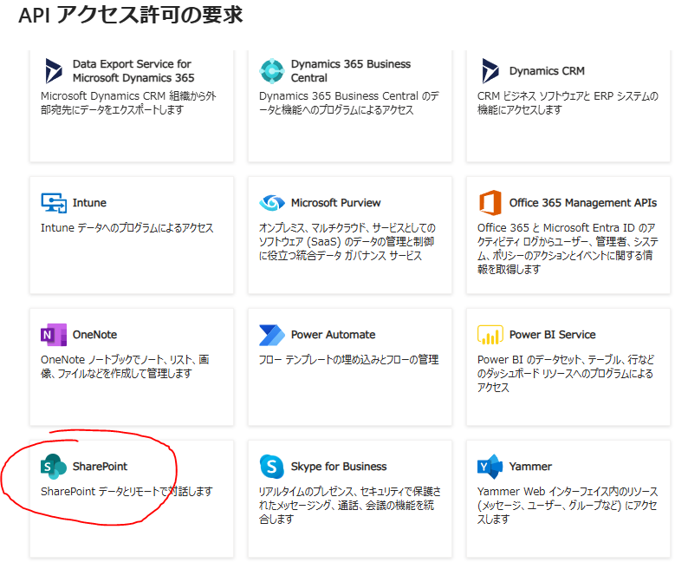The height and width of the screenshot is (569, 688).
Task: Click the OneNote tile description
Action: click(x=125, y=367)
